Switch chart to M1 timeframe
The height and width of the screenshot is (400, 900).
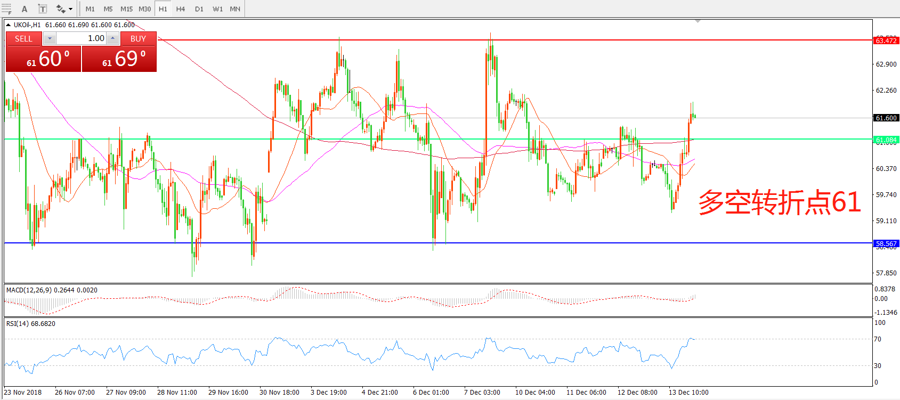(x=90, y=9)
